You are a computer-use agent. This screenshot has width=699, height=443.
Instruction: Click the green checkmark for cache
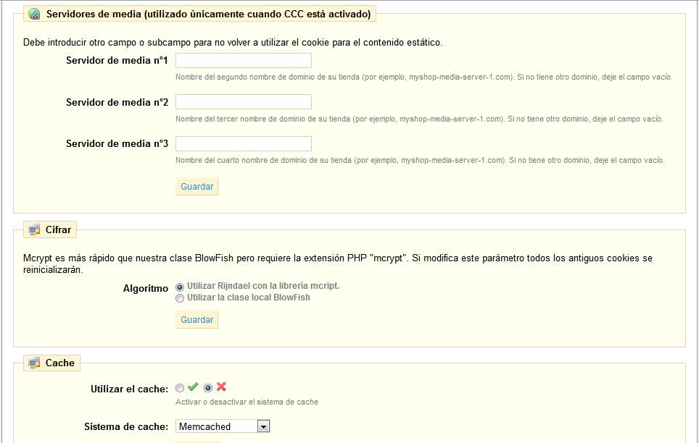[193, 387]
